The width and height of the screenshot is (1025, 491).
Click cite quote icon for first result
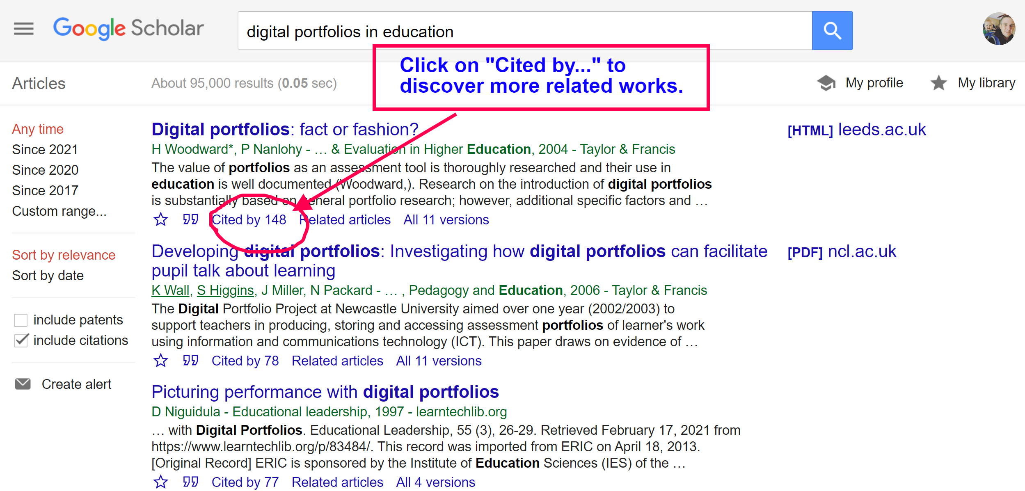click(190, 220)
